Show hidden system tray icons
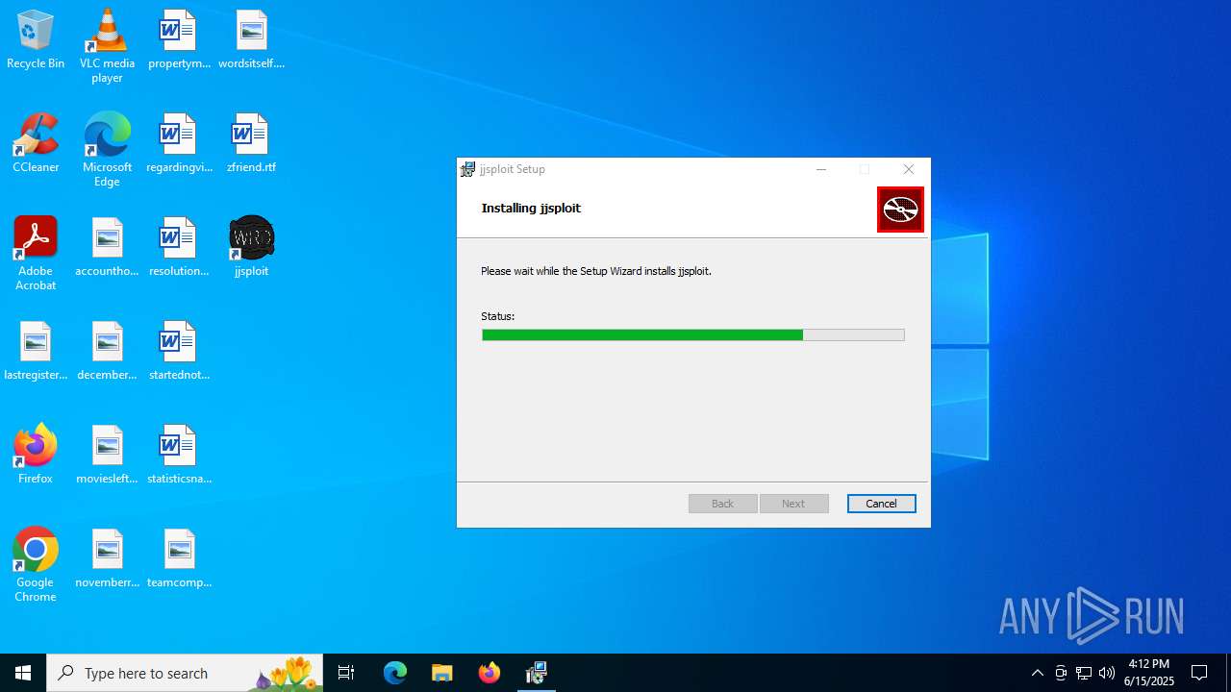1231x692 pixels. [1037, 673]
